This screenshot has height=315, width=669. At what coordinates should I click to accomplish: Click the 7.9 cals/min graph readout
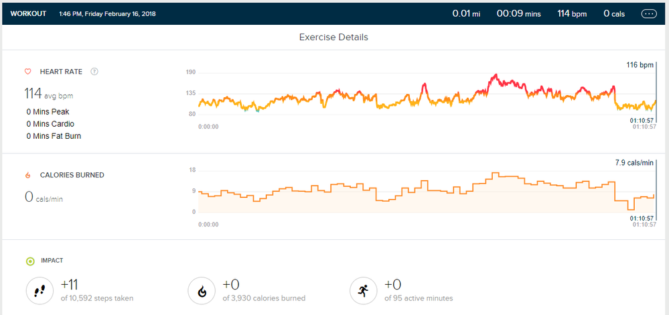[634, 163]
